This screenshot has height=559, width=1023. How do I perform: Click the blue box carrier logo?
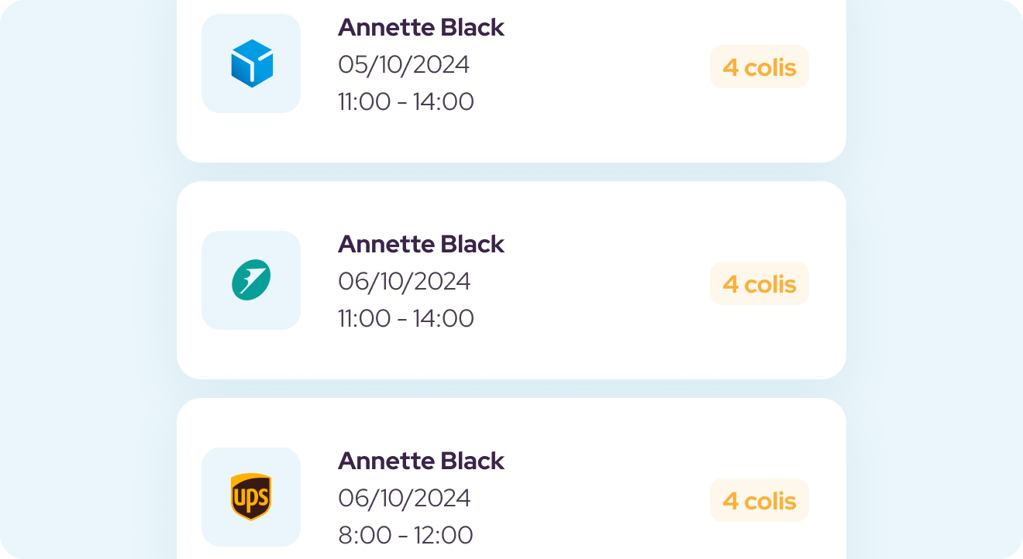click(x=252, y=63)
